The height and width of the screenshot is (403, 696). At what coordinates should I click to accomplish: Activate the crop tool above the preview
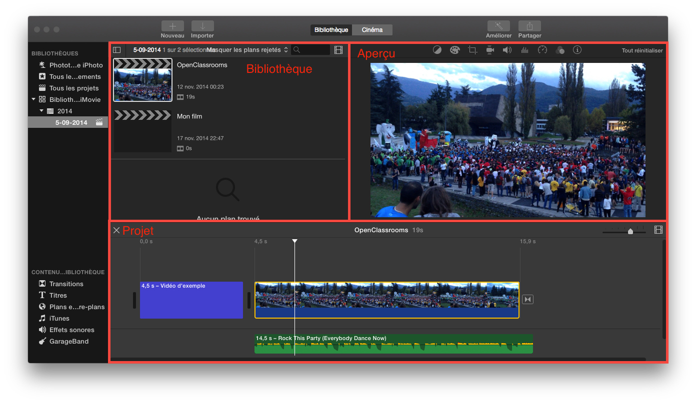coord(472,50)
